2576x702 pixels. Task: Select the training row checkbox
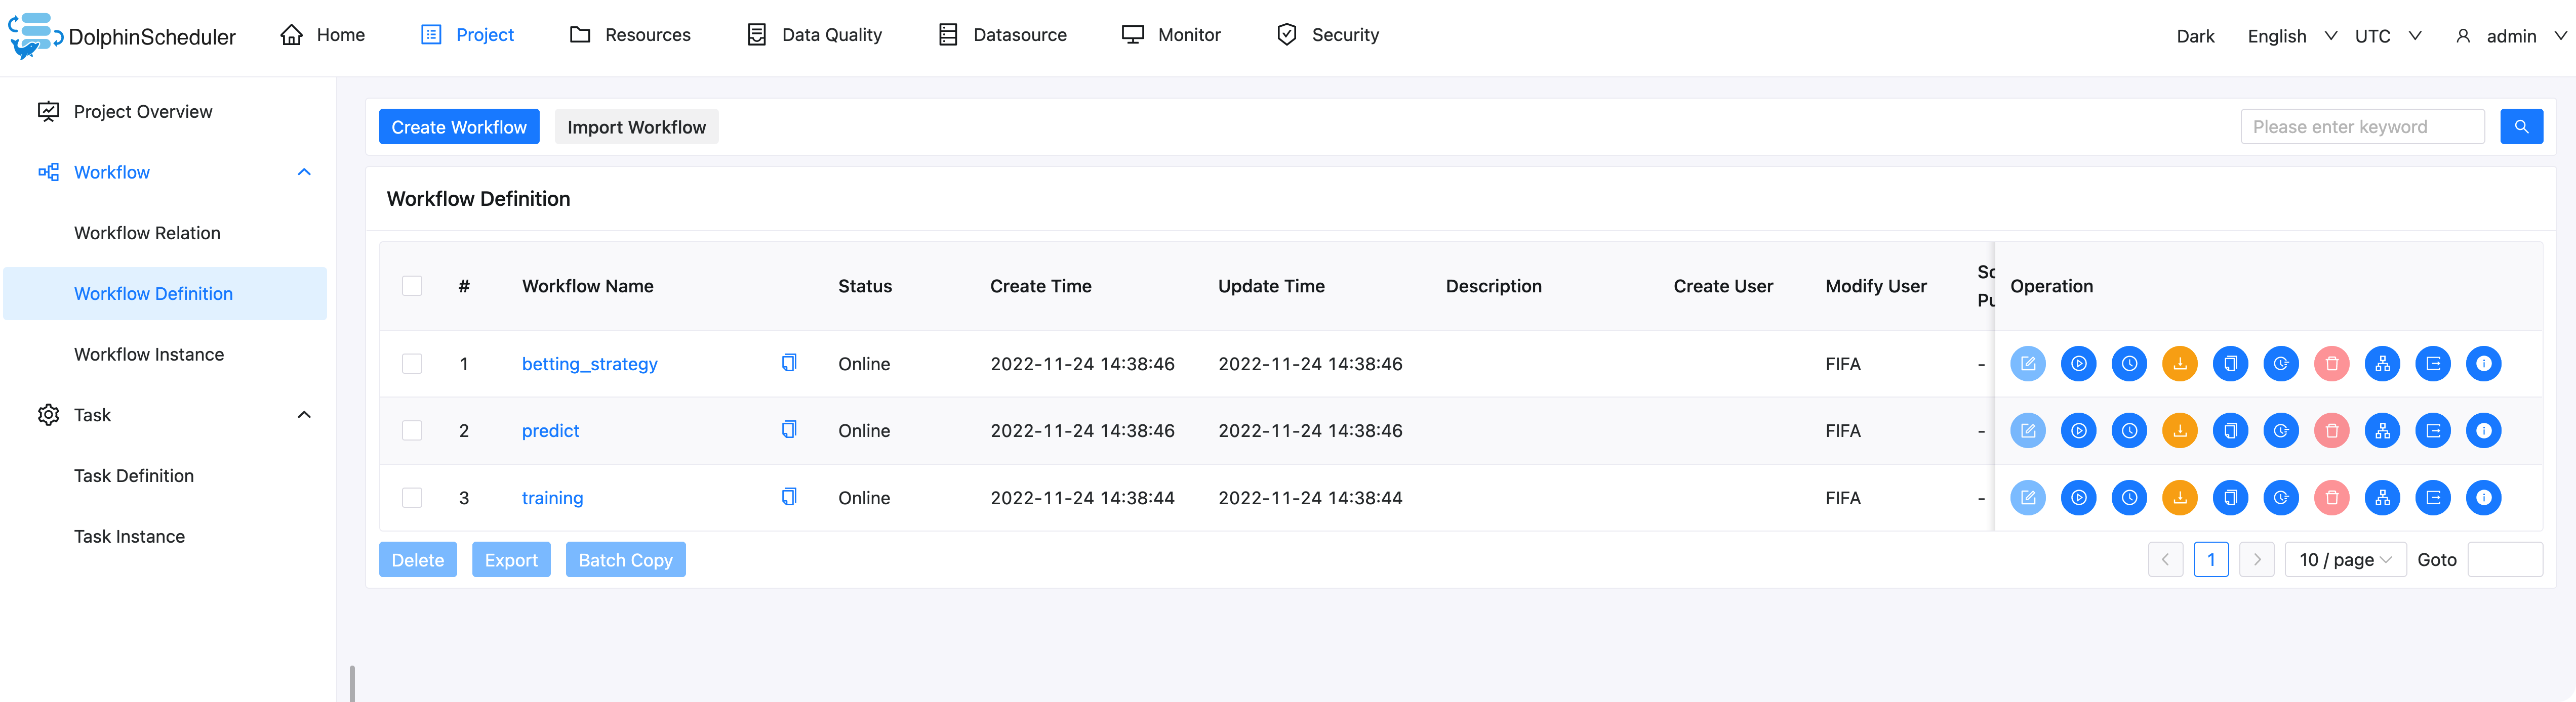412,497
